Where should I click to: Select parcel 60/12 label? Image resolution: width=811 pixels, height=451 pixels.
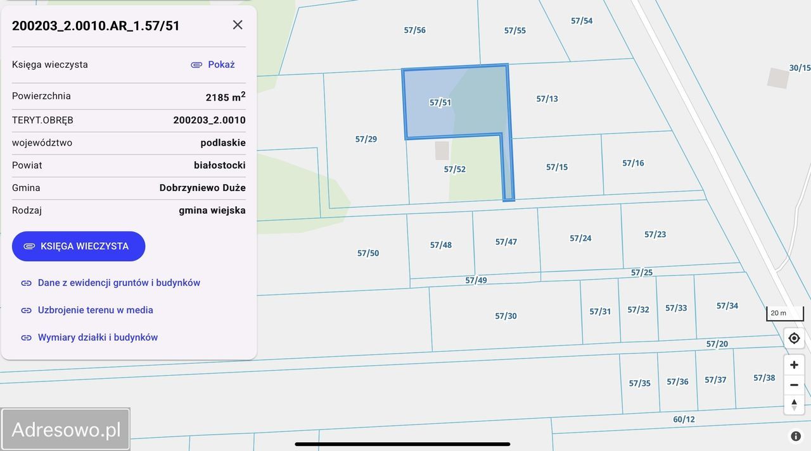pos(684,419)
